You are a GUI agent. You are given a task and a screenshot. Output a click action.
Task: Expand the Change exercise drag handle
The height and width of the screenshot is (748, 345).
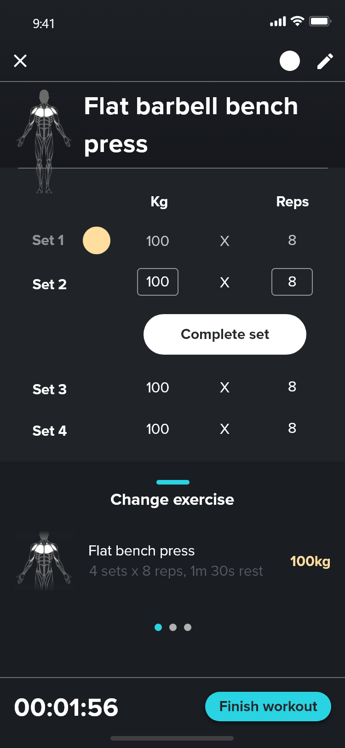(173, 482)
